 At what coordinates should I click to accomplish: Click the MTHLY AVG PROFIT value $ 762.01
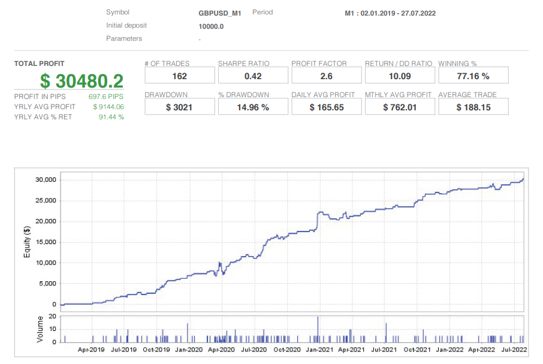(399, 106)
